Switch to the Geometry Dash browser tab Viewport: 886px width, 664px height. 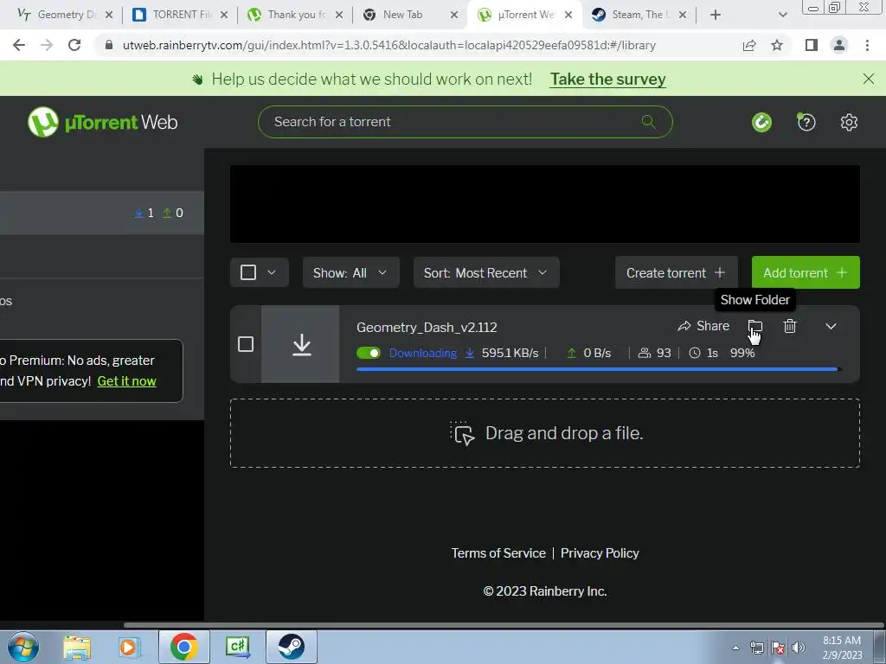[x=64, y=15]
